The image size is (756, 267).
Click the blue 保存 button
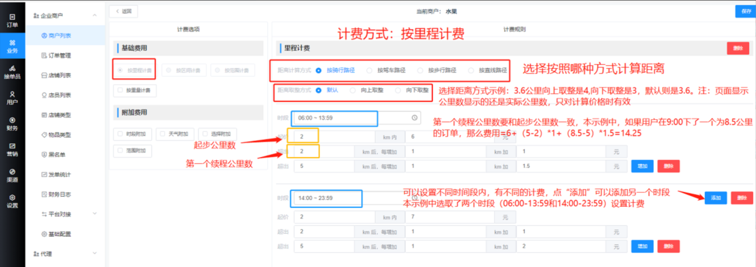click(745, 11)
